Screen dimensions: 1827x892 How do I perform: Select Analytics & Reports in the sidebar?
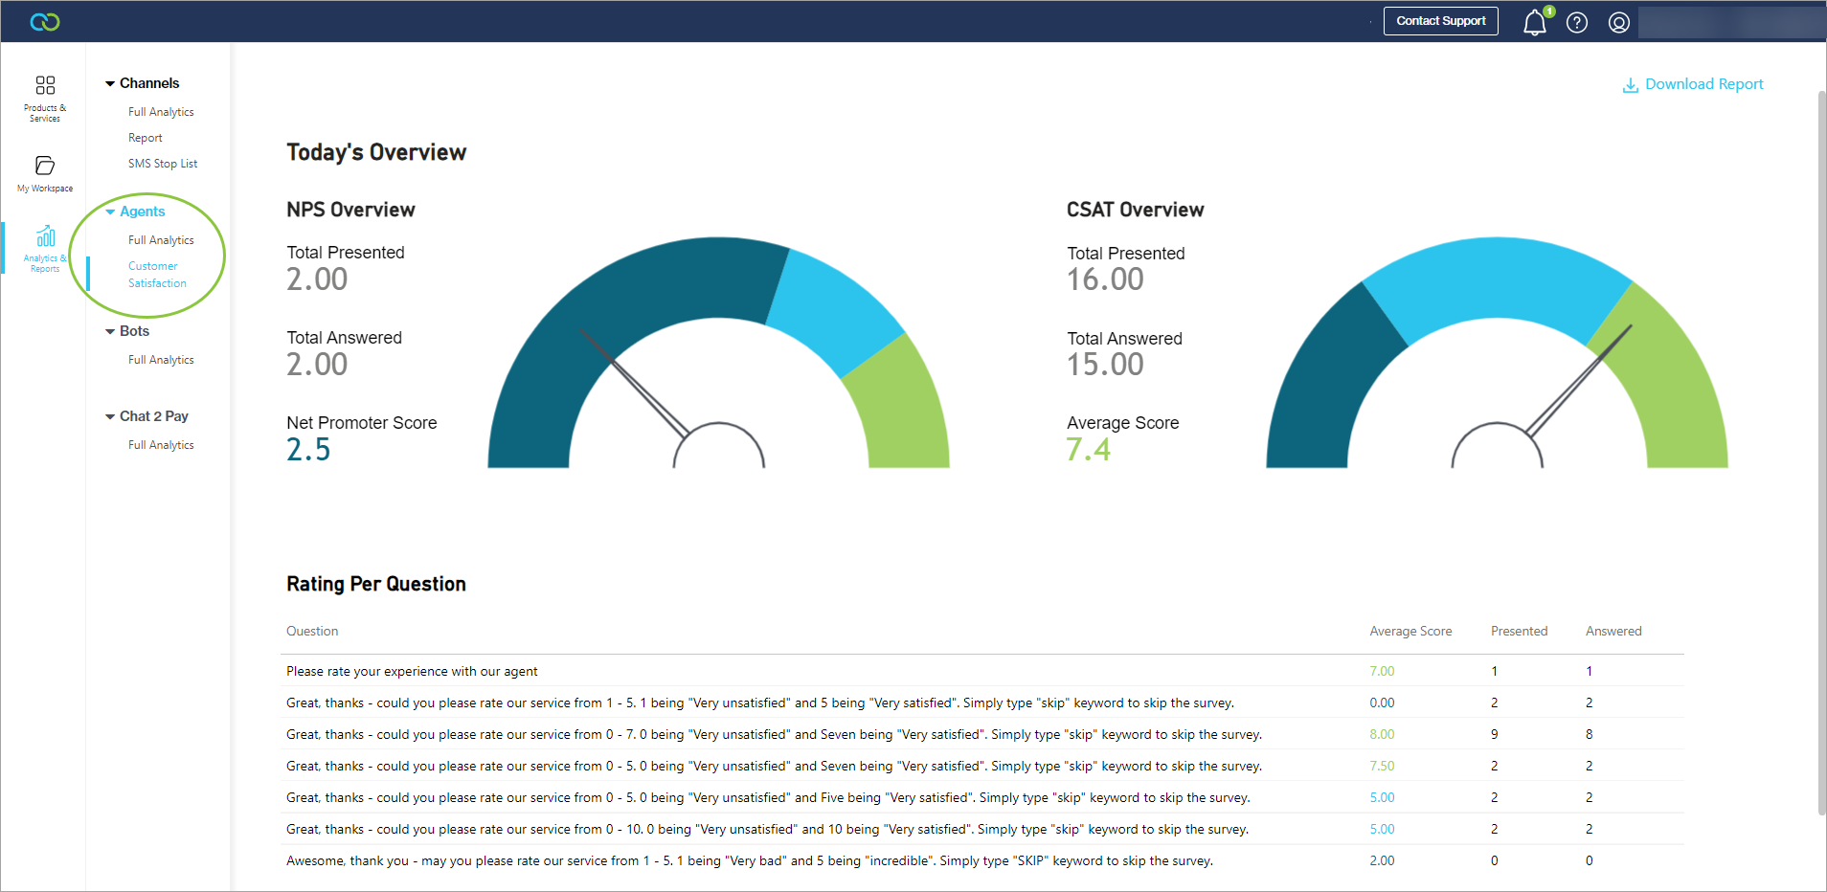tap(45, 248)
